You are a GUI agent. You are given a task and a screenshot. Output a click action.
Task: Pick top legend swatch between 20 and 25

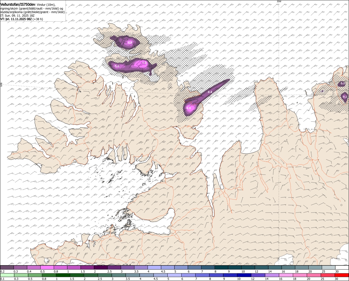[315, 267]
